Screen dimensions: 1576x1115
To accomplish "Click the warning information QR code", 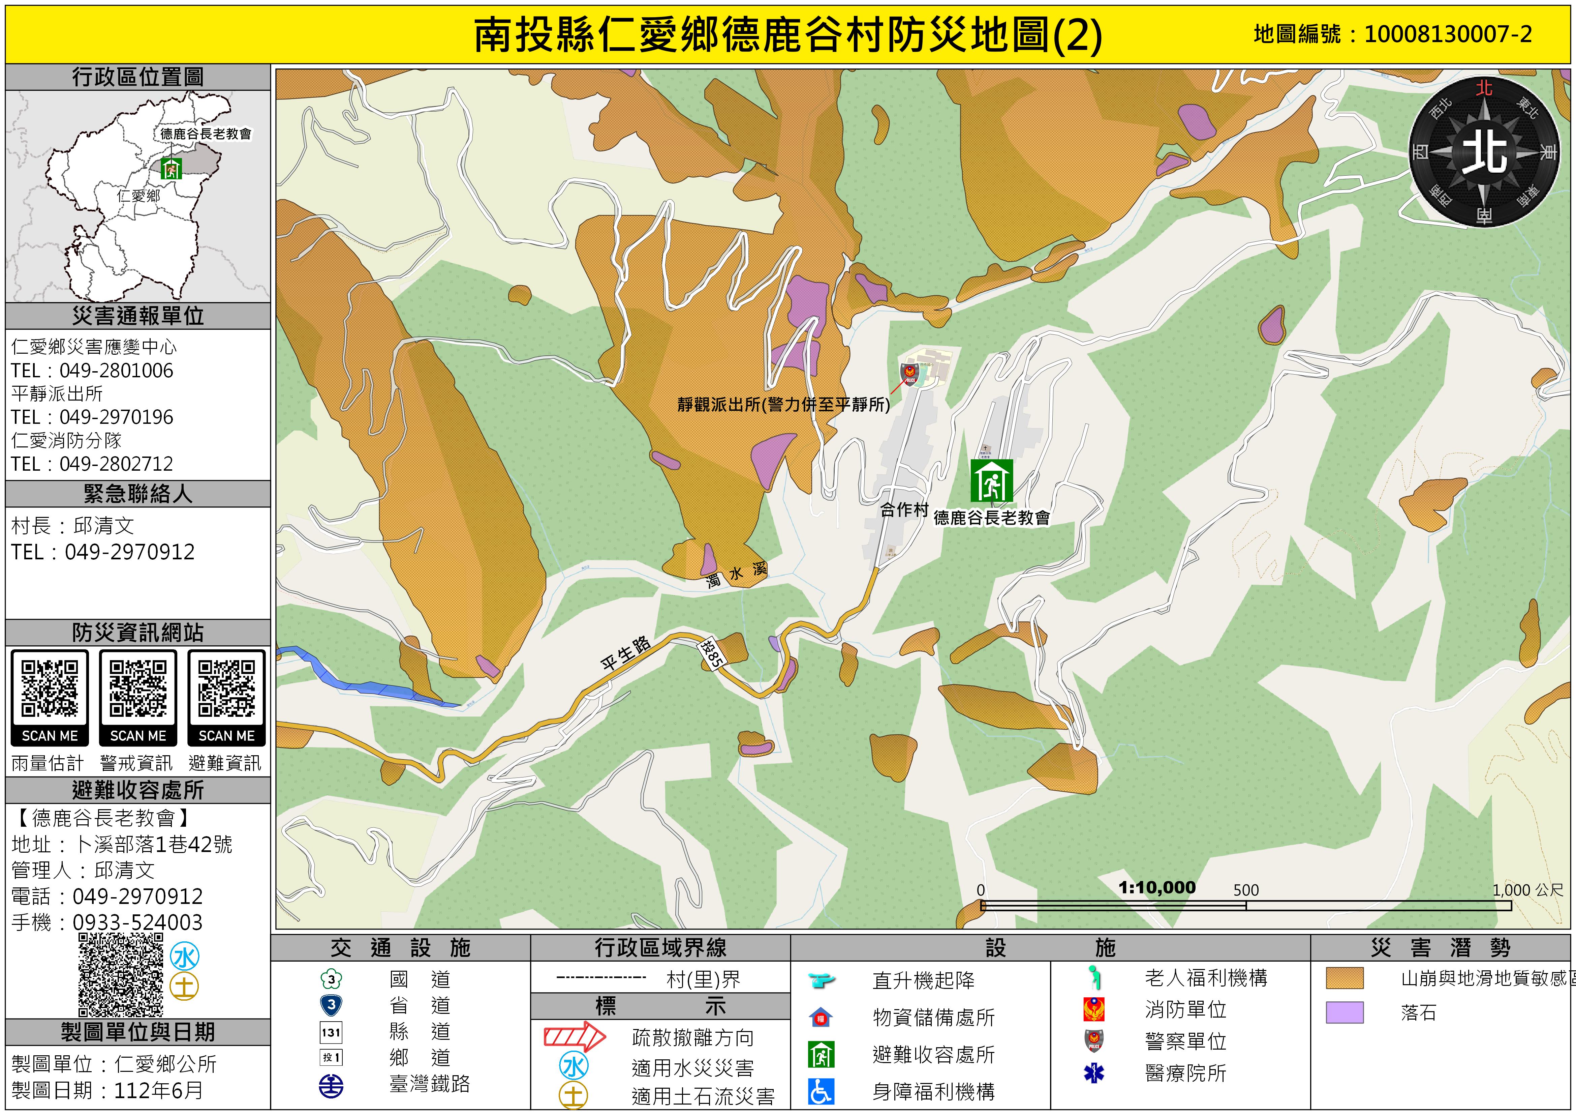I will (x=138, y=688).
